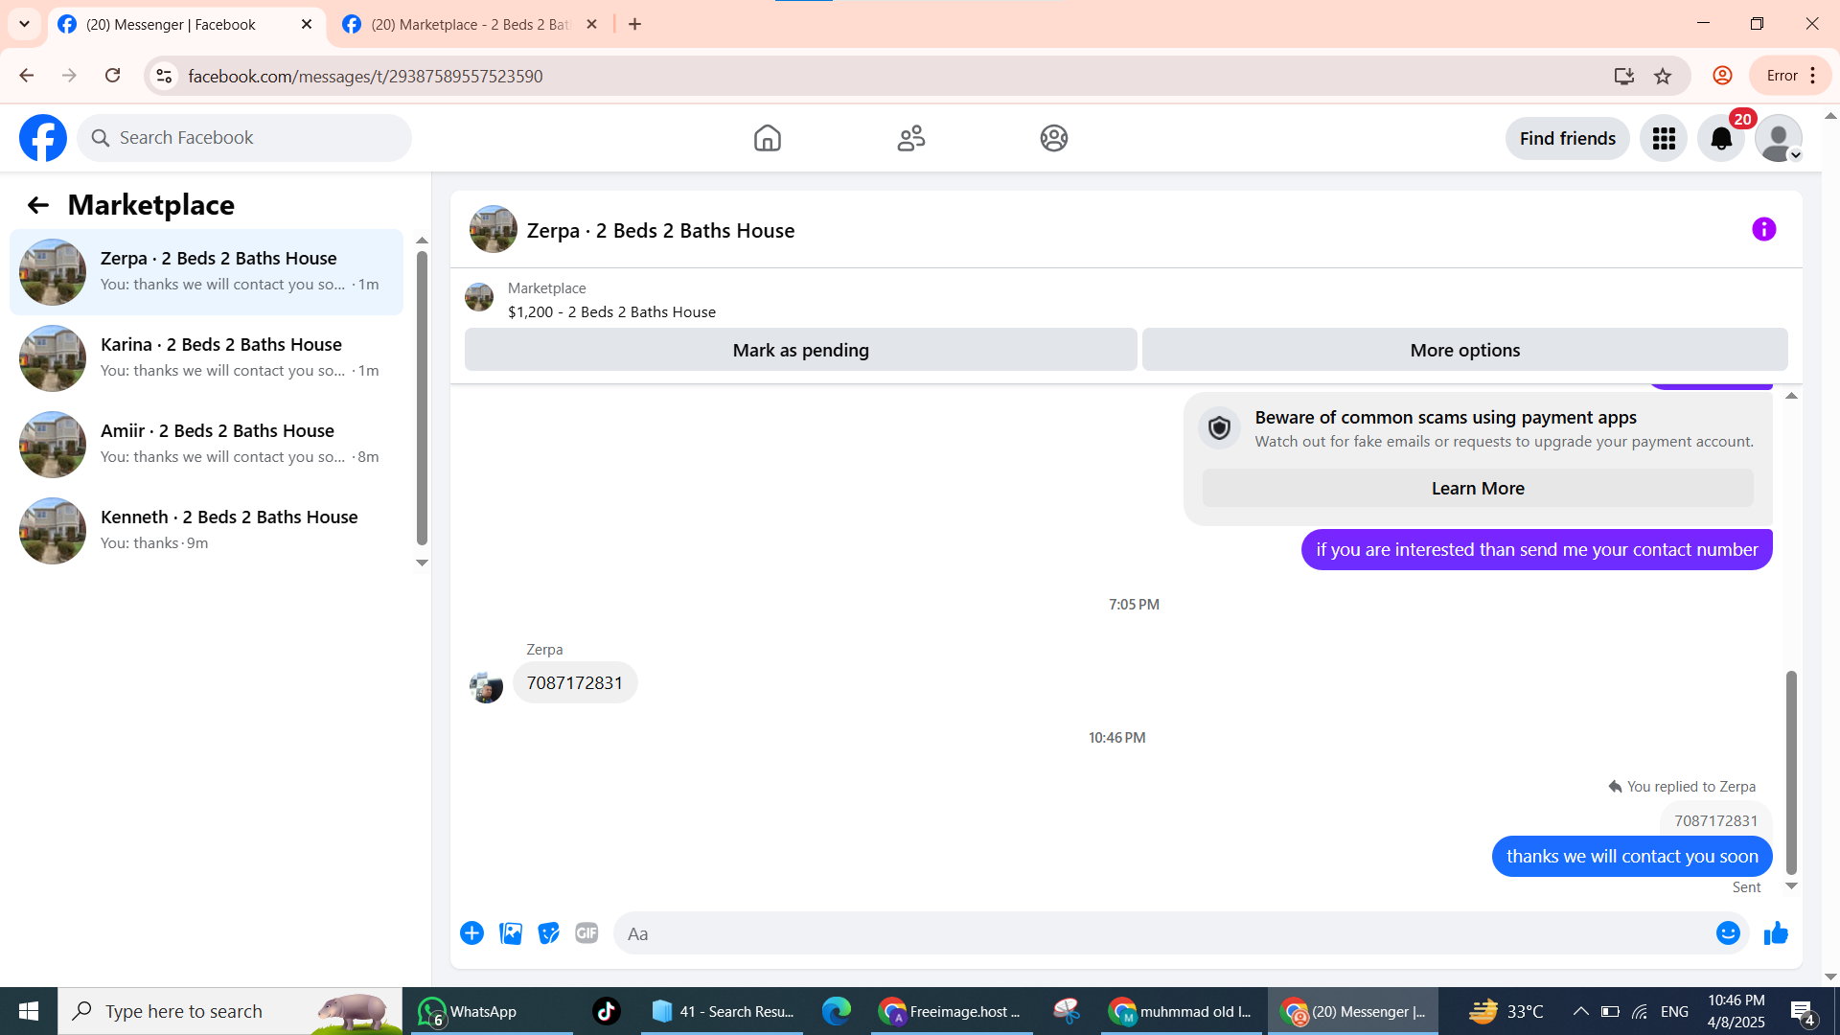Click the GIF chooser icon

click(x=586, y=933)
